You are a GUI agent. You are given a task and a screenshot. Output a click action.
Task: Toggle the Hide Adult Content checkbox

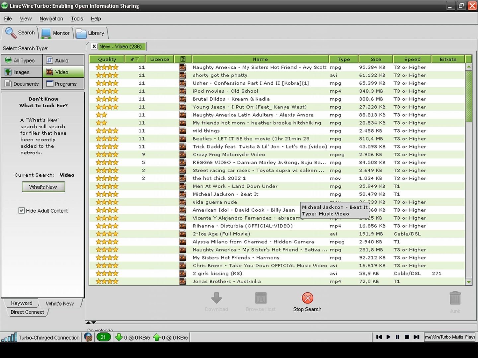pos(22,211)
